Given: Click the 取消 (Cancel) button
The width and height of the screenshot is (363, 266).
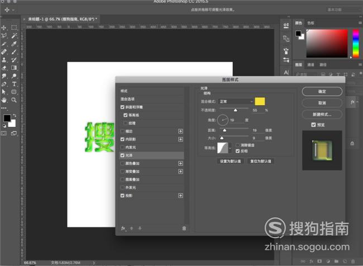Looking at the screenshot, I should [x=322, y=103].
